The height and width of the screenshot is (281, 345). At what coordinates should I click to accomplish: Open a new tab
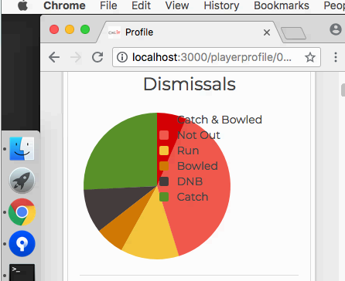click(293, 33)
